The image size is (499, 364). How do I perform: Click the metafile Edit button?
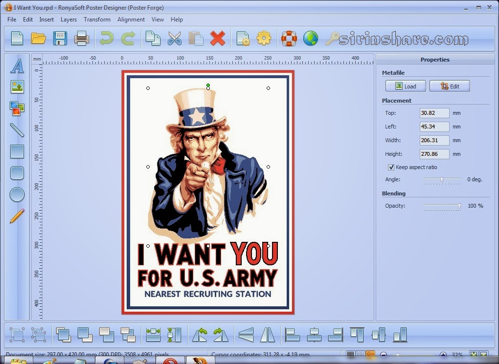point(450,86)
